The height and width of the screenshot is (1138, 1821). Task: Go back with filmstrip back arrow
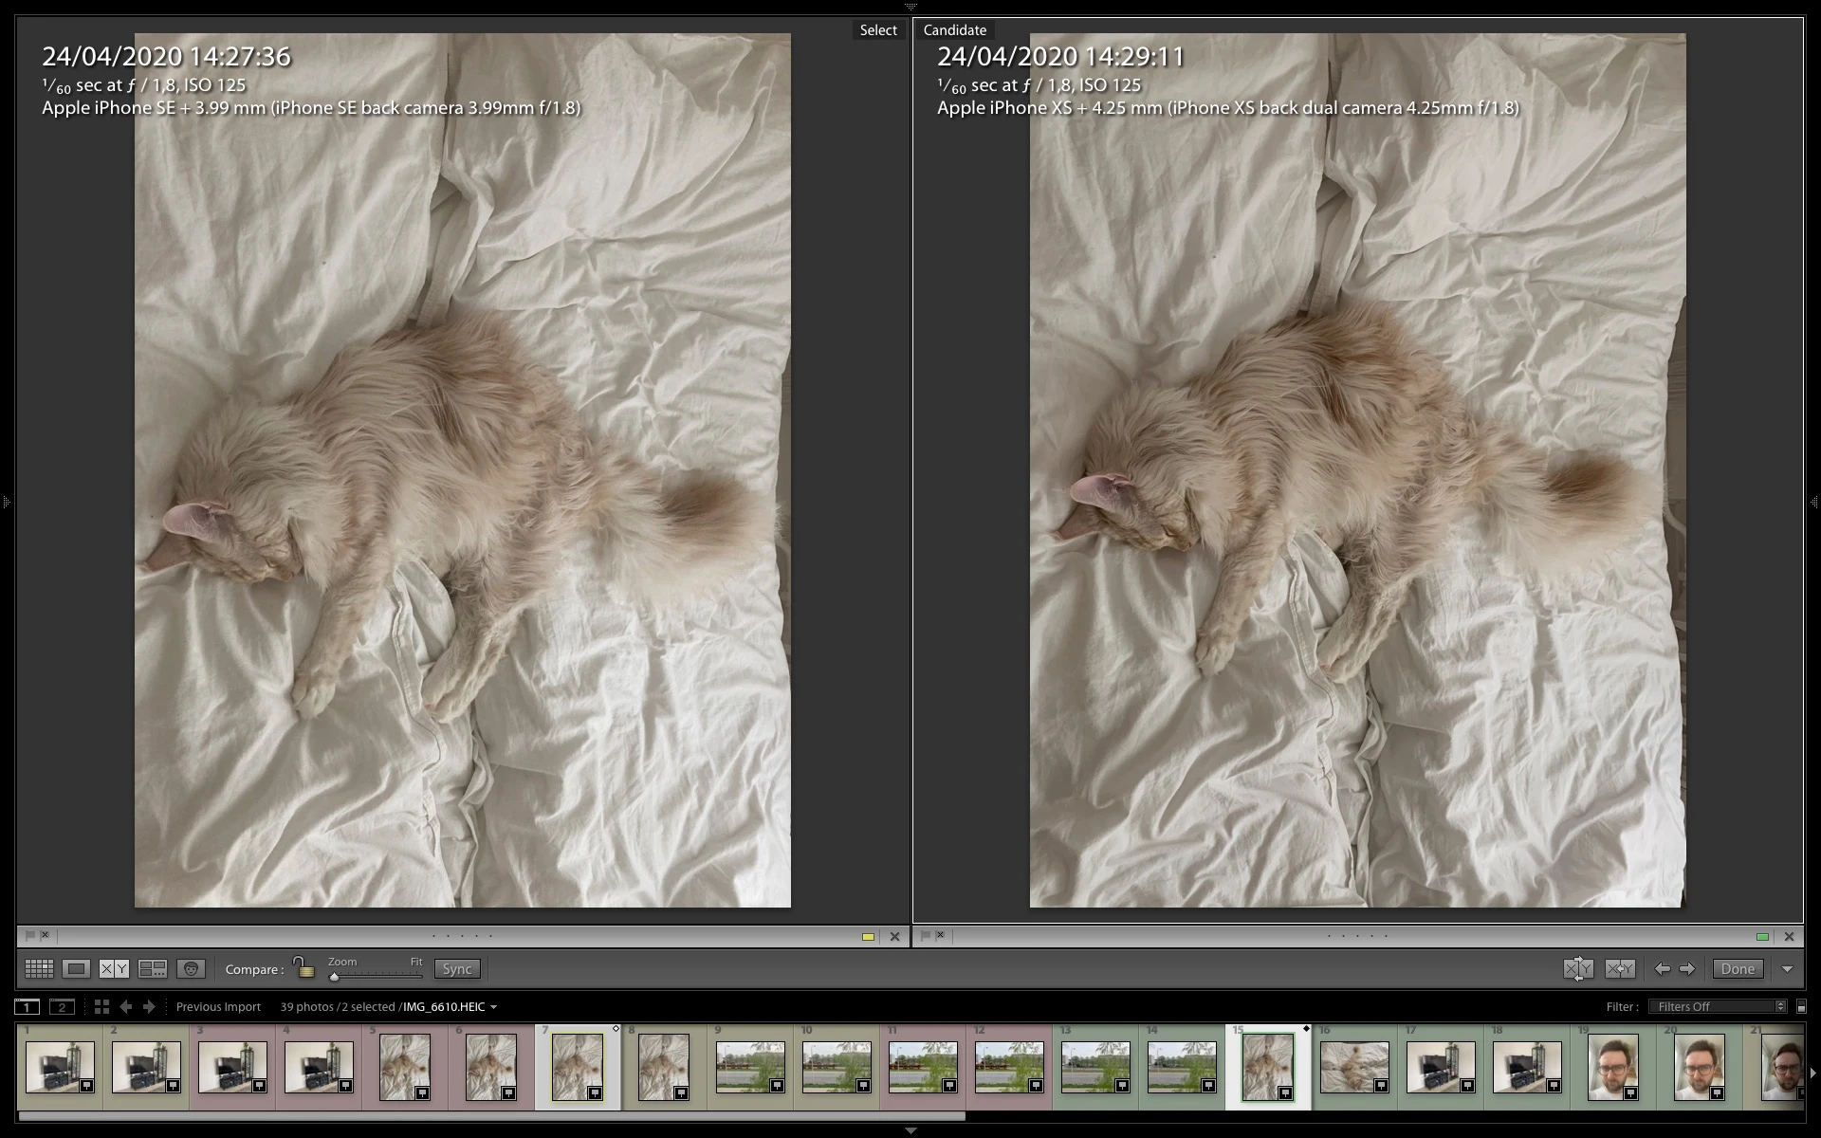pos(125,1006)
